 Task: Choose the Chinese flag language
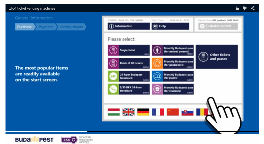coord(173,112)
